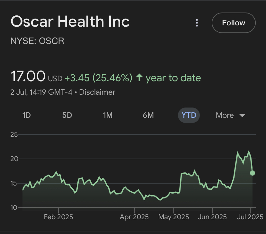Viewport: 266px width, 234px height.
Task: Select the YTD range tab
Action: 189,115
